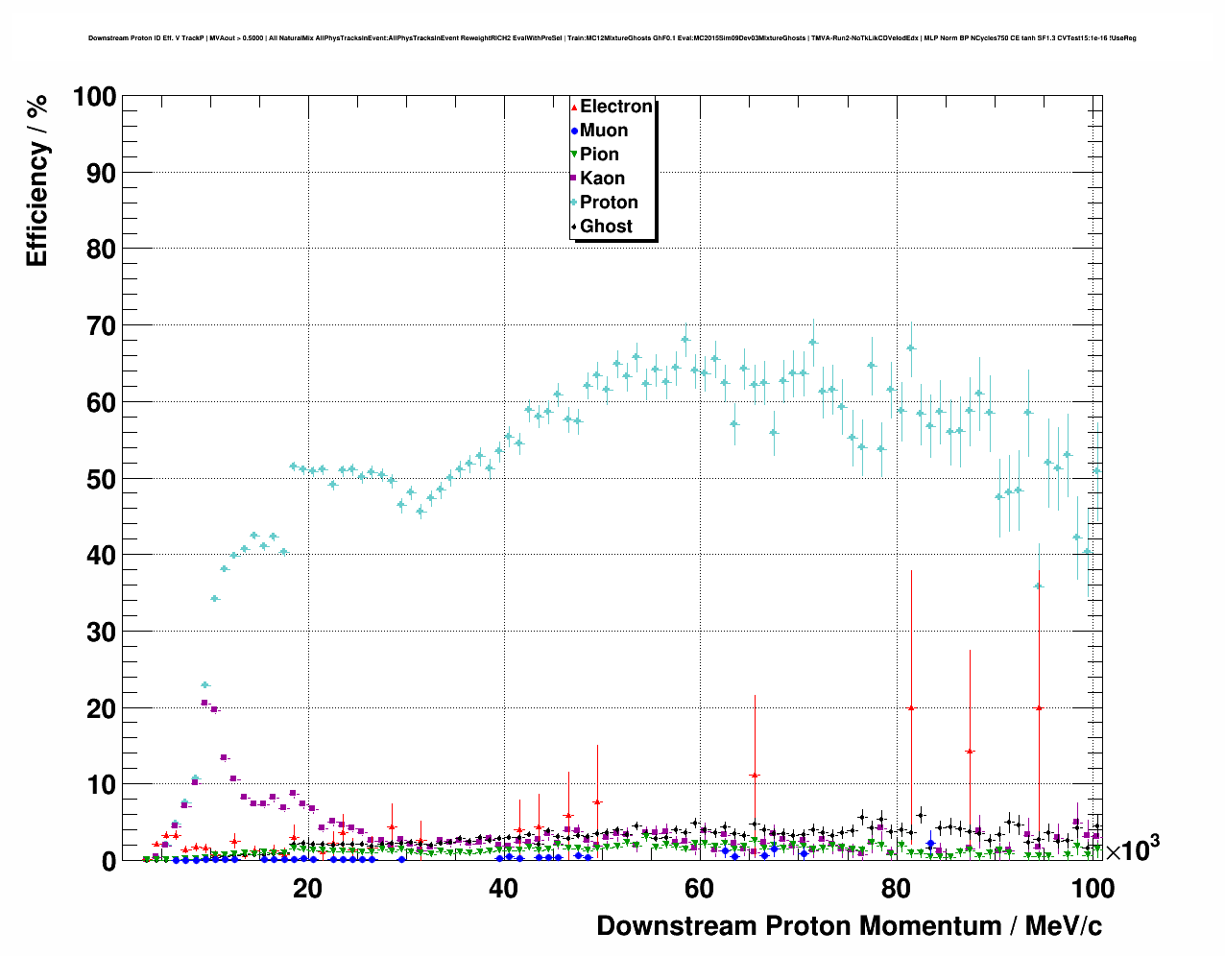Select the "Kaon" legend label
The image size is (1225, 956).
pyautogui.click(x=602, y=179)
